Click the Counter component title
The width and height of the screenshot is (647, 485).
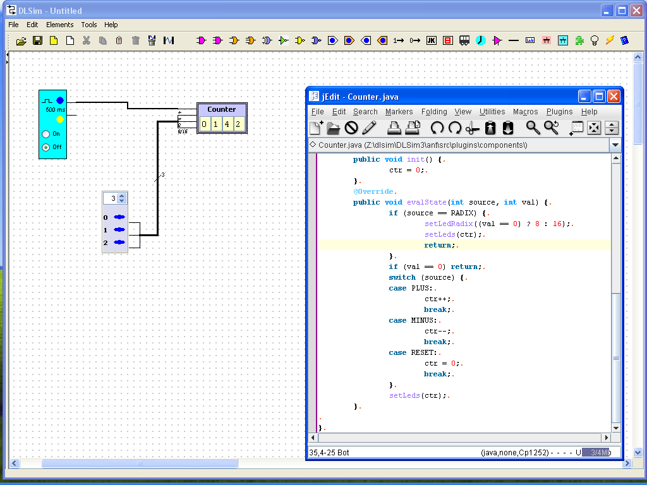[x=222, y=109]
